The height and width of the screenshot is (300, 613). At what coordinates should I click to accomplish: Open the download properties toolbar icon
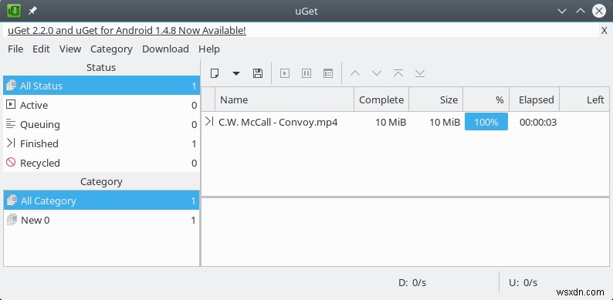[328, 73]
